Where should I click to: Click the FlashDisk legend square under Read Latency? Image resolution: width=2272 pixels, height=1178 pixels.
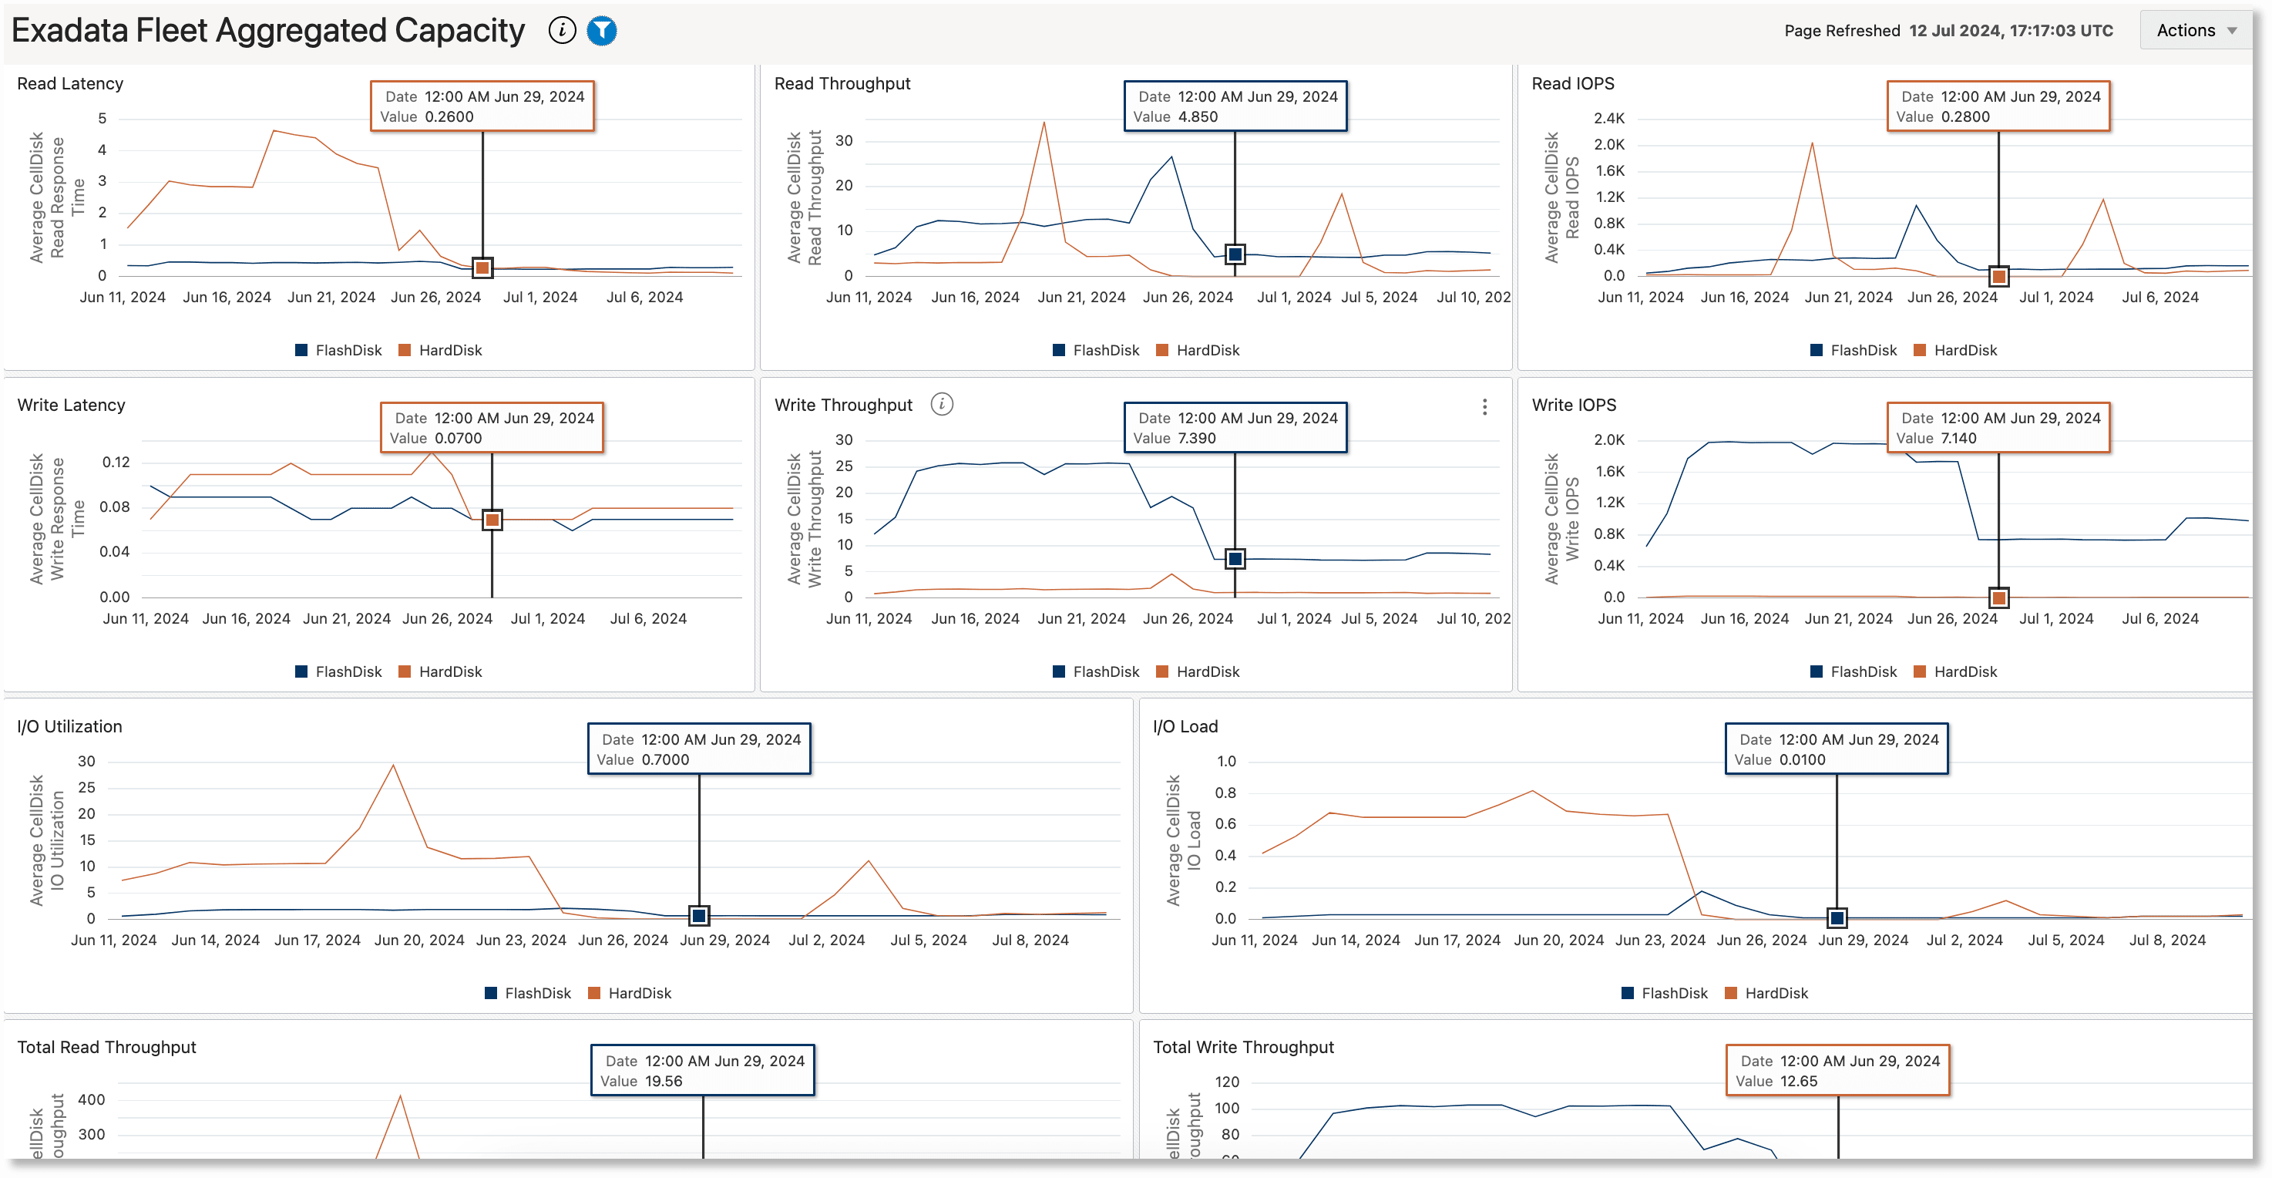click(x=301, y=349)
